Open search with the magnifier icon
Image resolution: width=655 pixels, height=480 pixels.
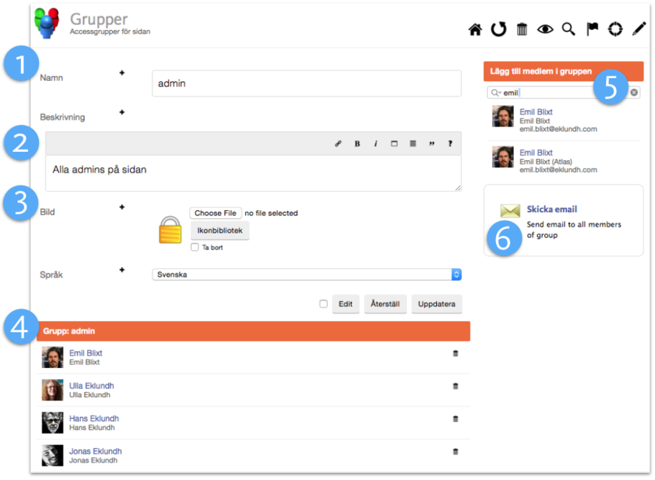[569, 29]
